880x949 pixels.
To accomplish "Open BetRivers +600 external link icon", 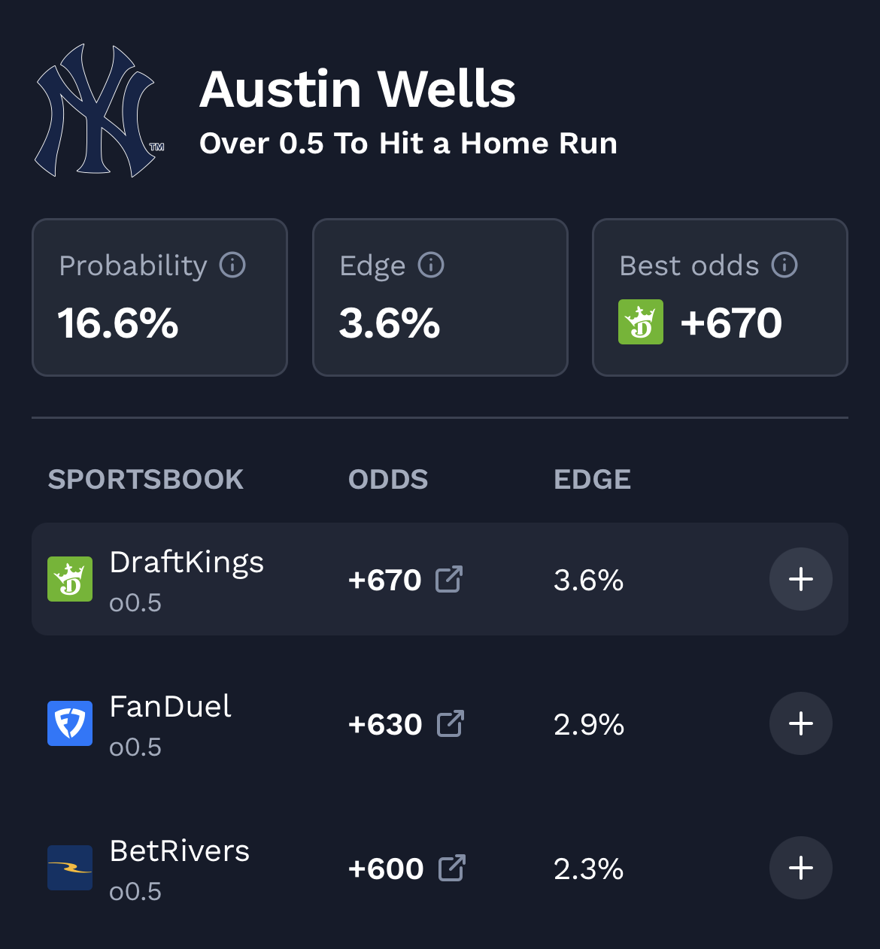I will (452, 868).
